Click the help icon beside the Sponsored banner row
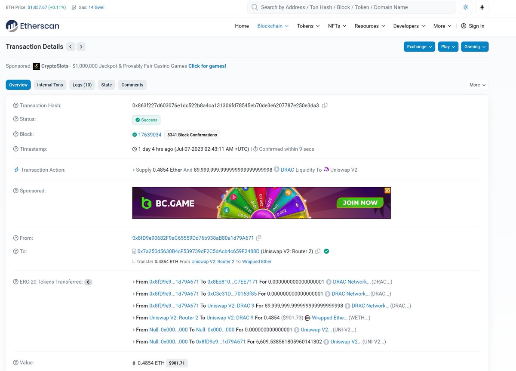This screenshot has width=516, height=371. [16, 191]
